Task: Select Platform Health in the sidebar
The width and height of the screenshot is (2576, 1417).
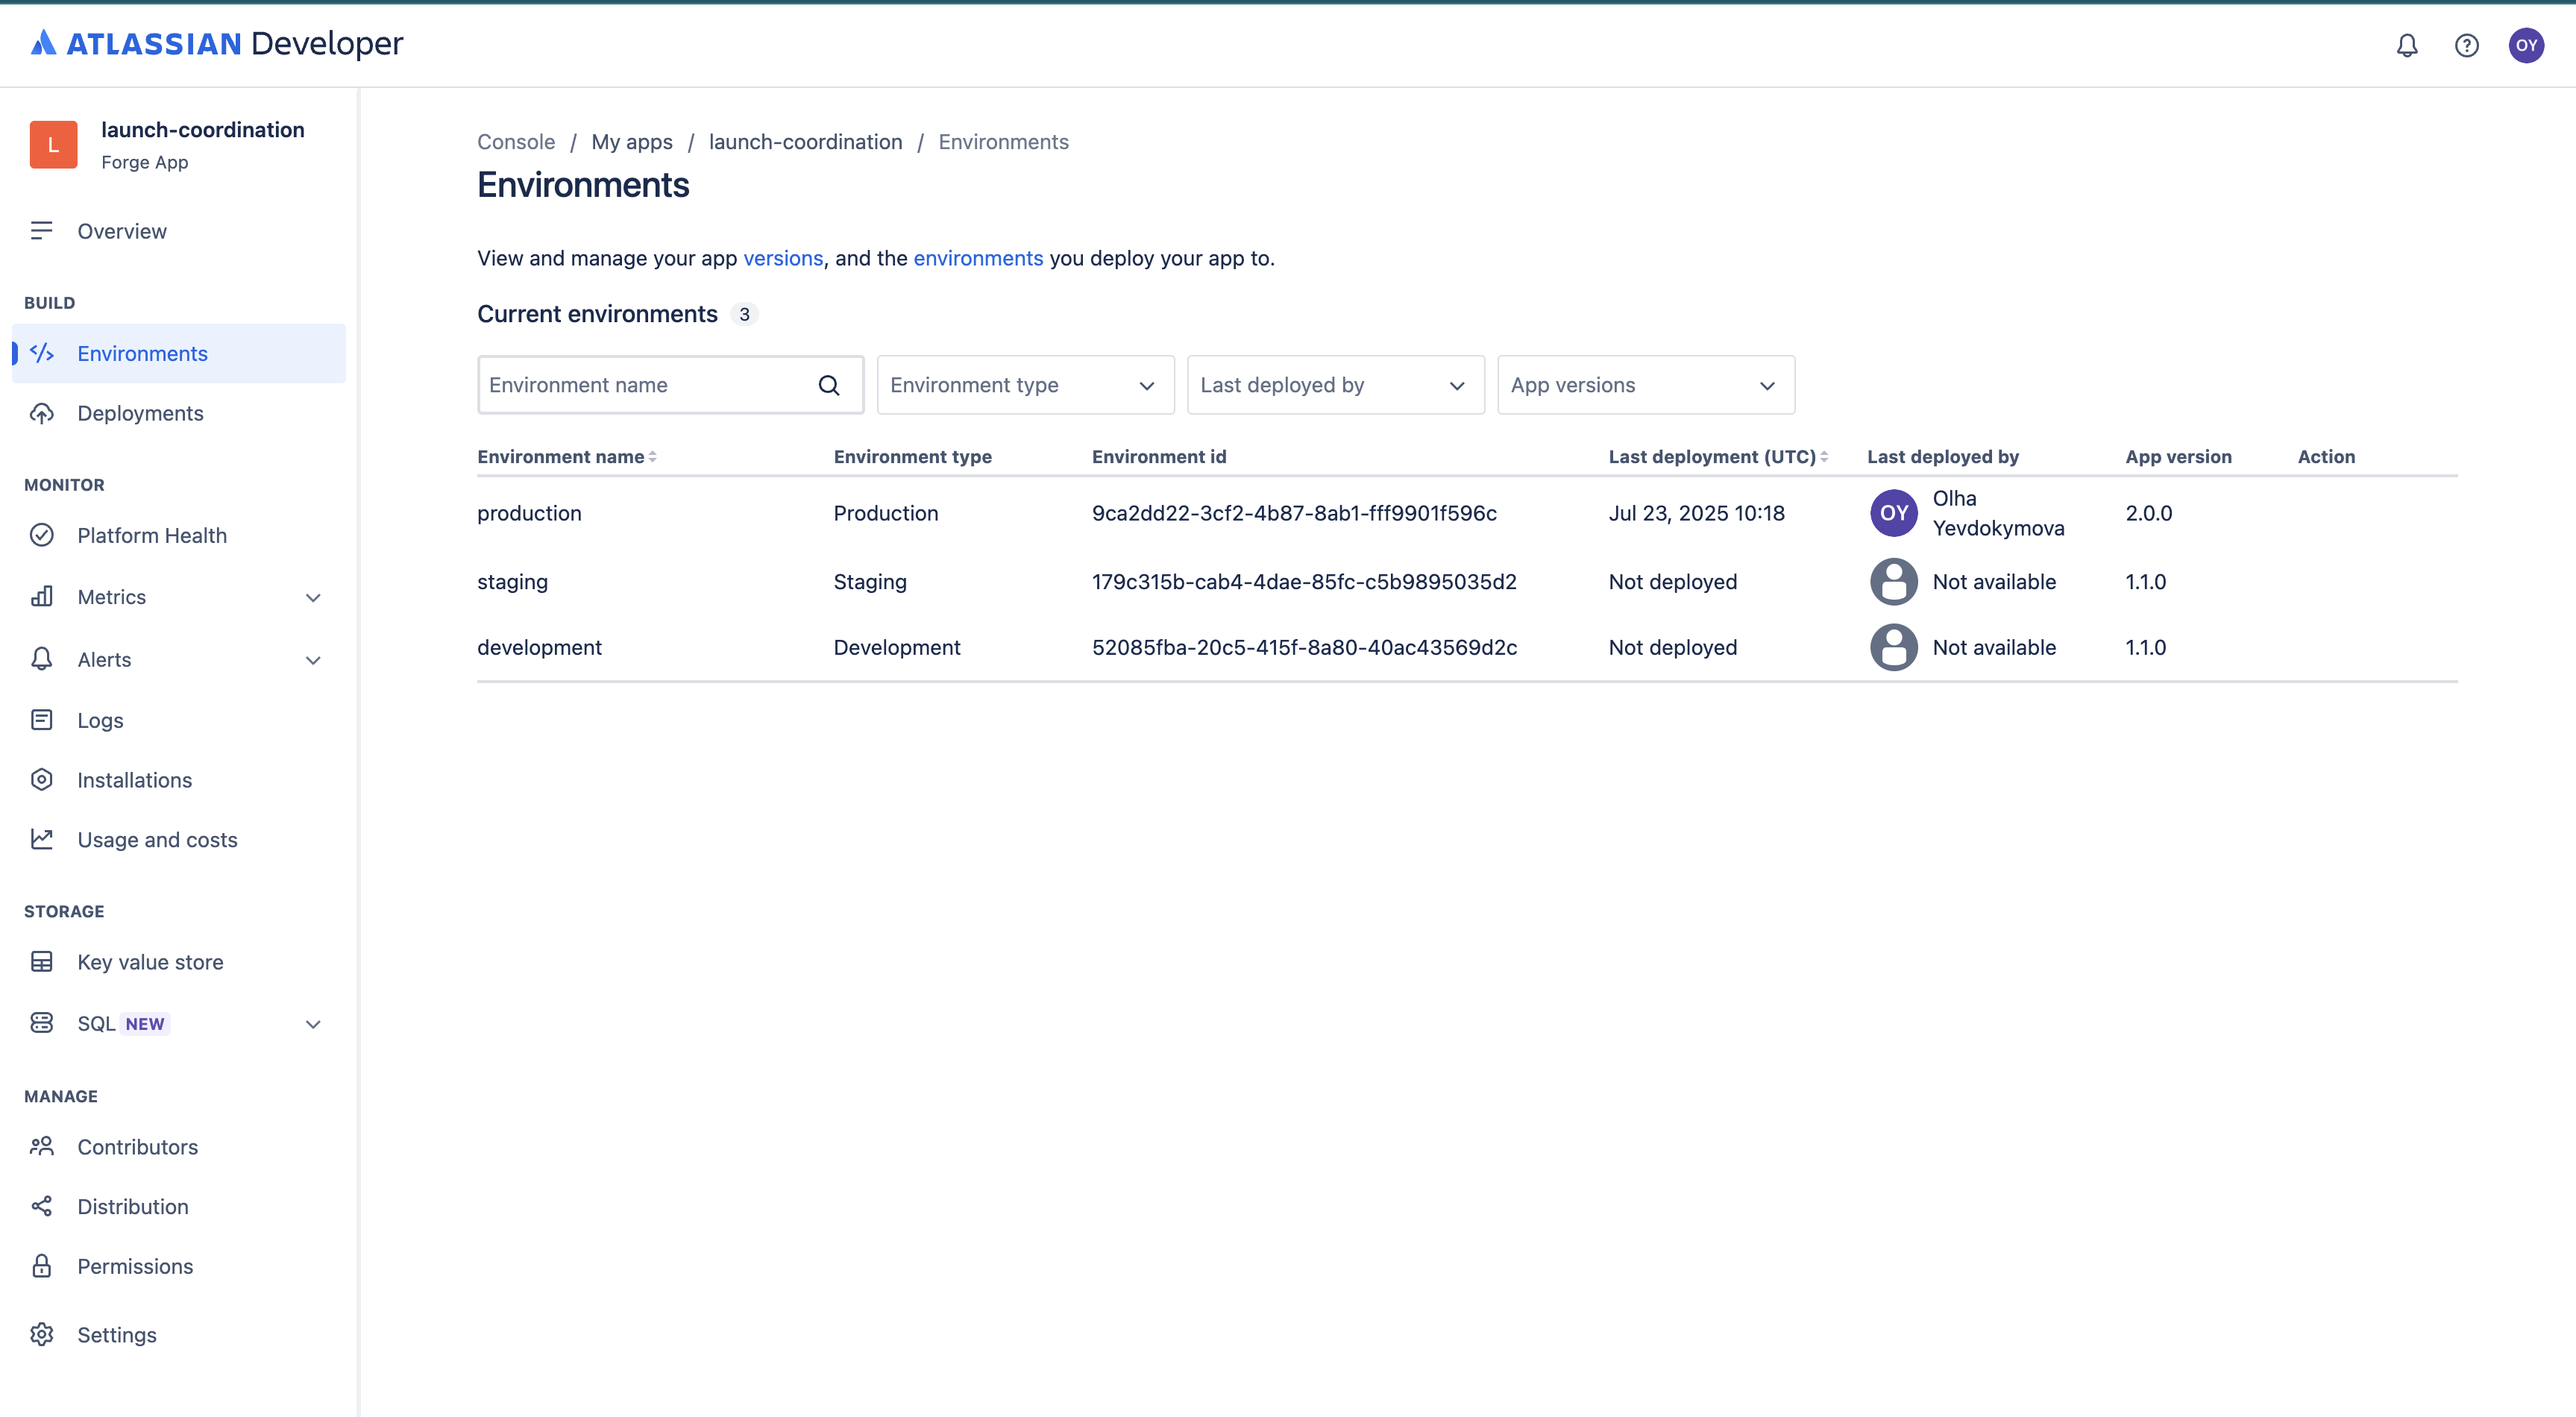Action: pos(152,535)
